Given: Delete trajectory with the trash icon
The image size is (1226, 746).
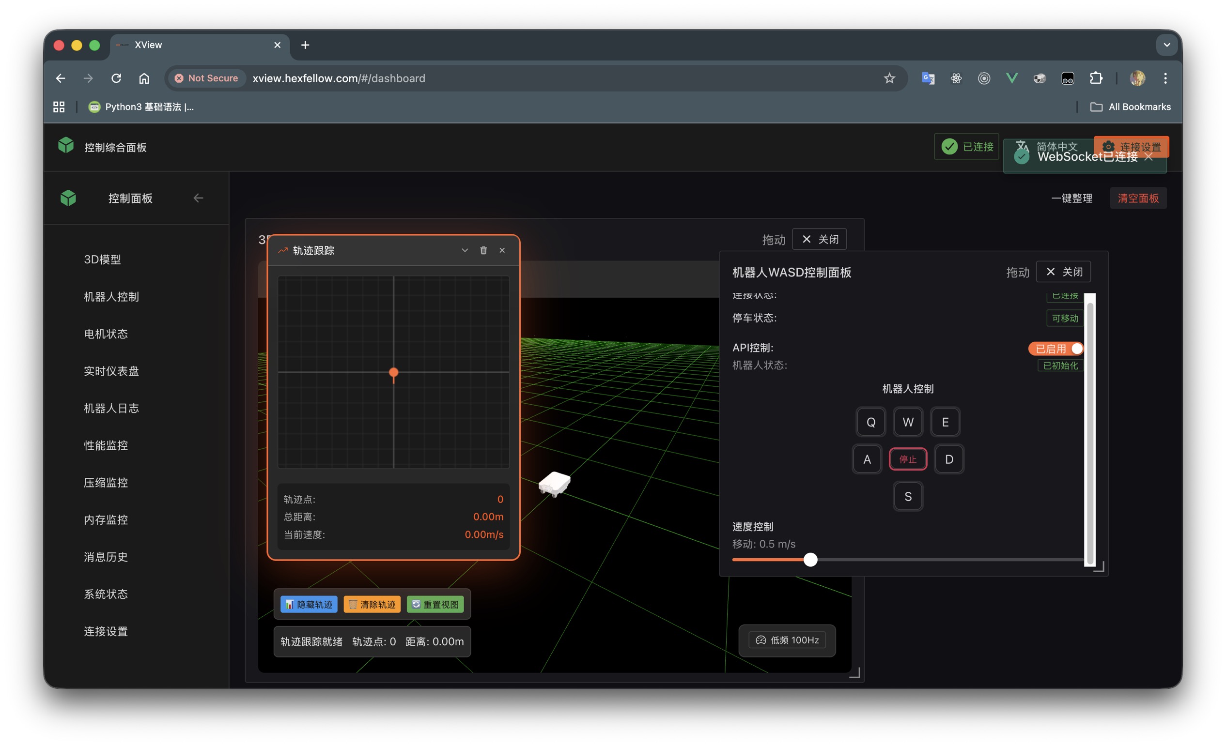Looking at the screenshot, I should (x=483, y=250).
